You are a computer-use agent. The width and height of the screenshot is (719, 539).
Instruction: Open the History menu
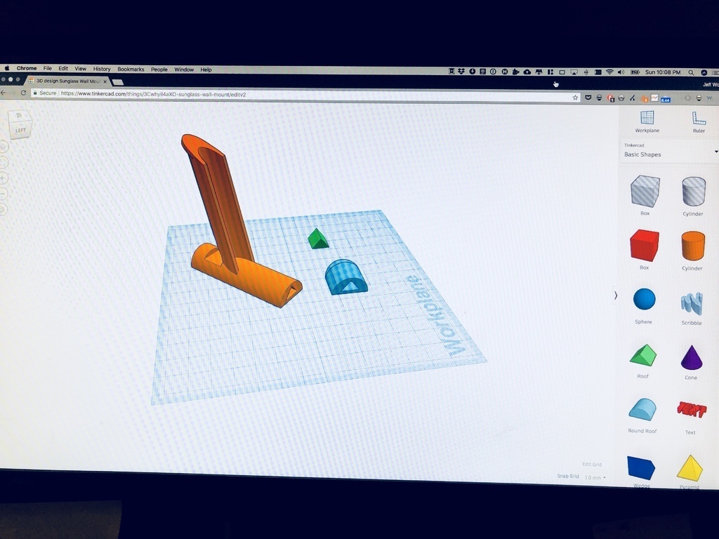click(x=102, y=69)
